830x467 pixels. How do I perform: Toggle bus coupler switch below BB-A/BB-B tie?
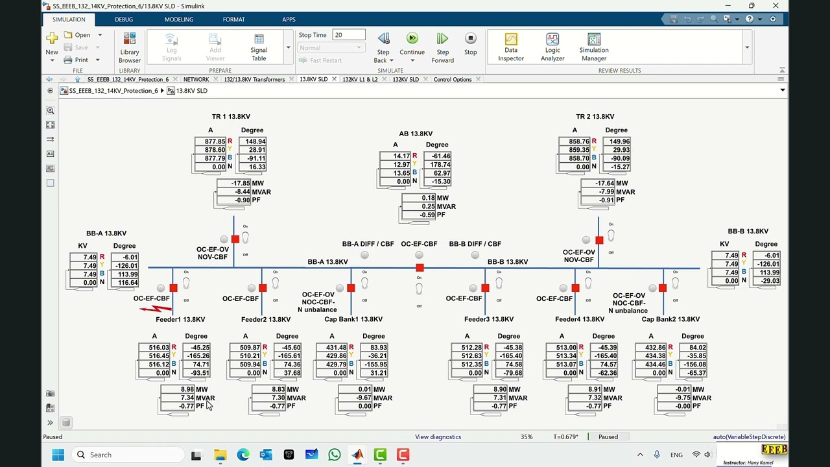coord(419,290)
